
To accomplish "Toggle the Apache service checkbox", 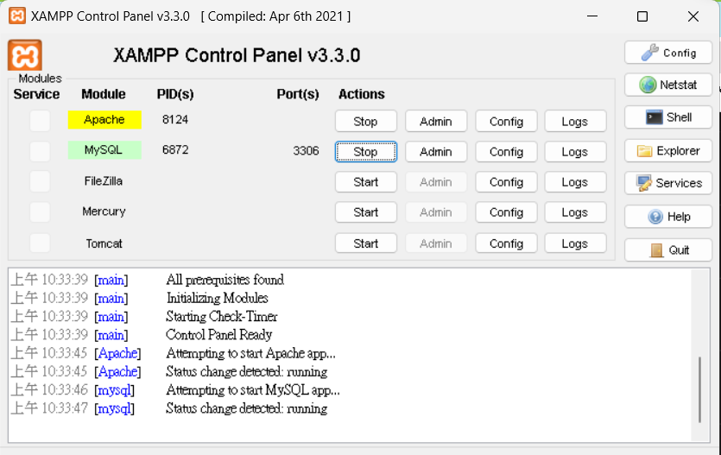I will pos(40,121).
